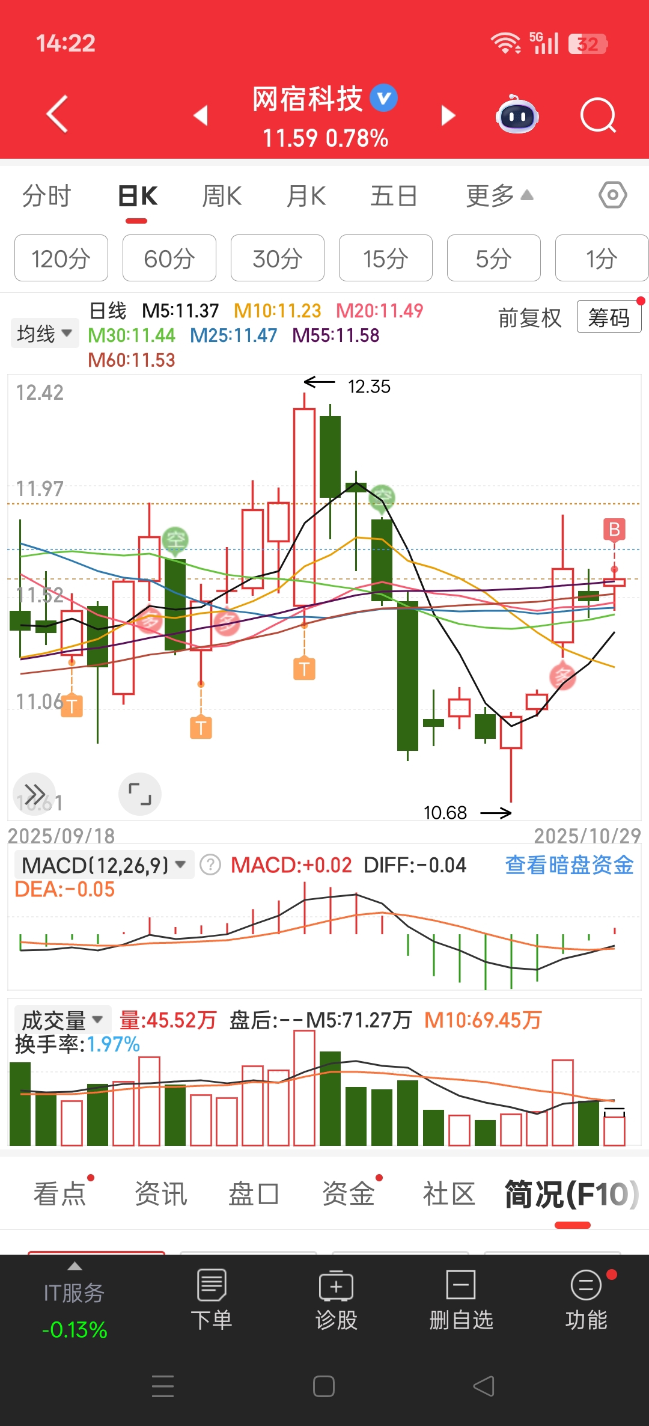Tap the Android home button
The width and height of the screenshot is (649, 1426).
[324, 1386]
